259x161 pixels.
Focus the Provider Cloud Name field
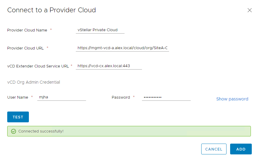pyautogui.click(x=100, y=30)
